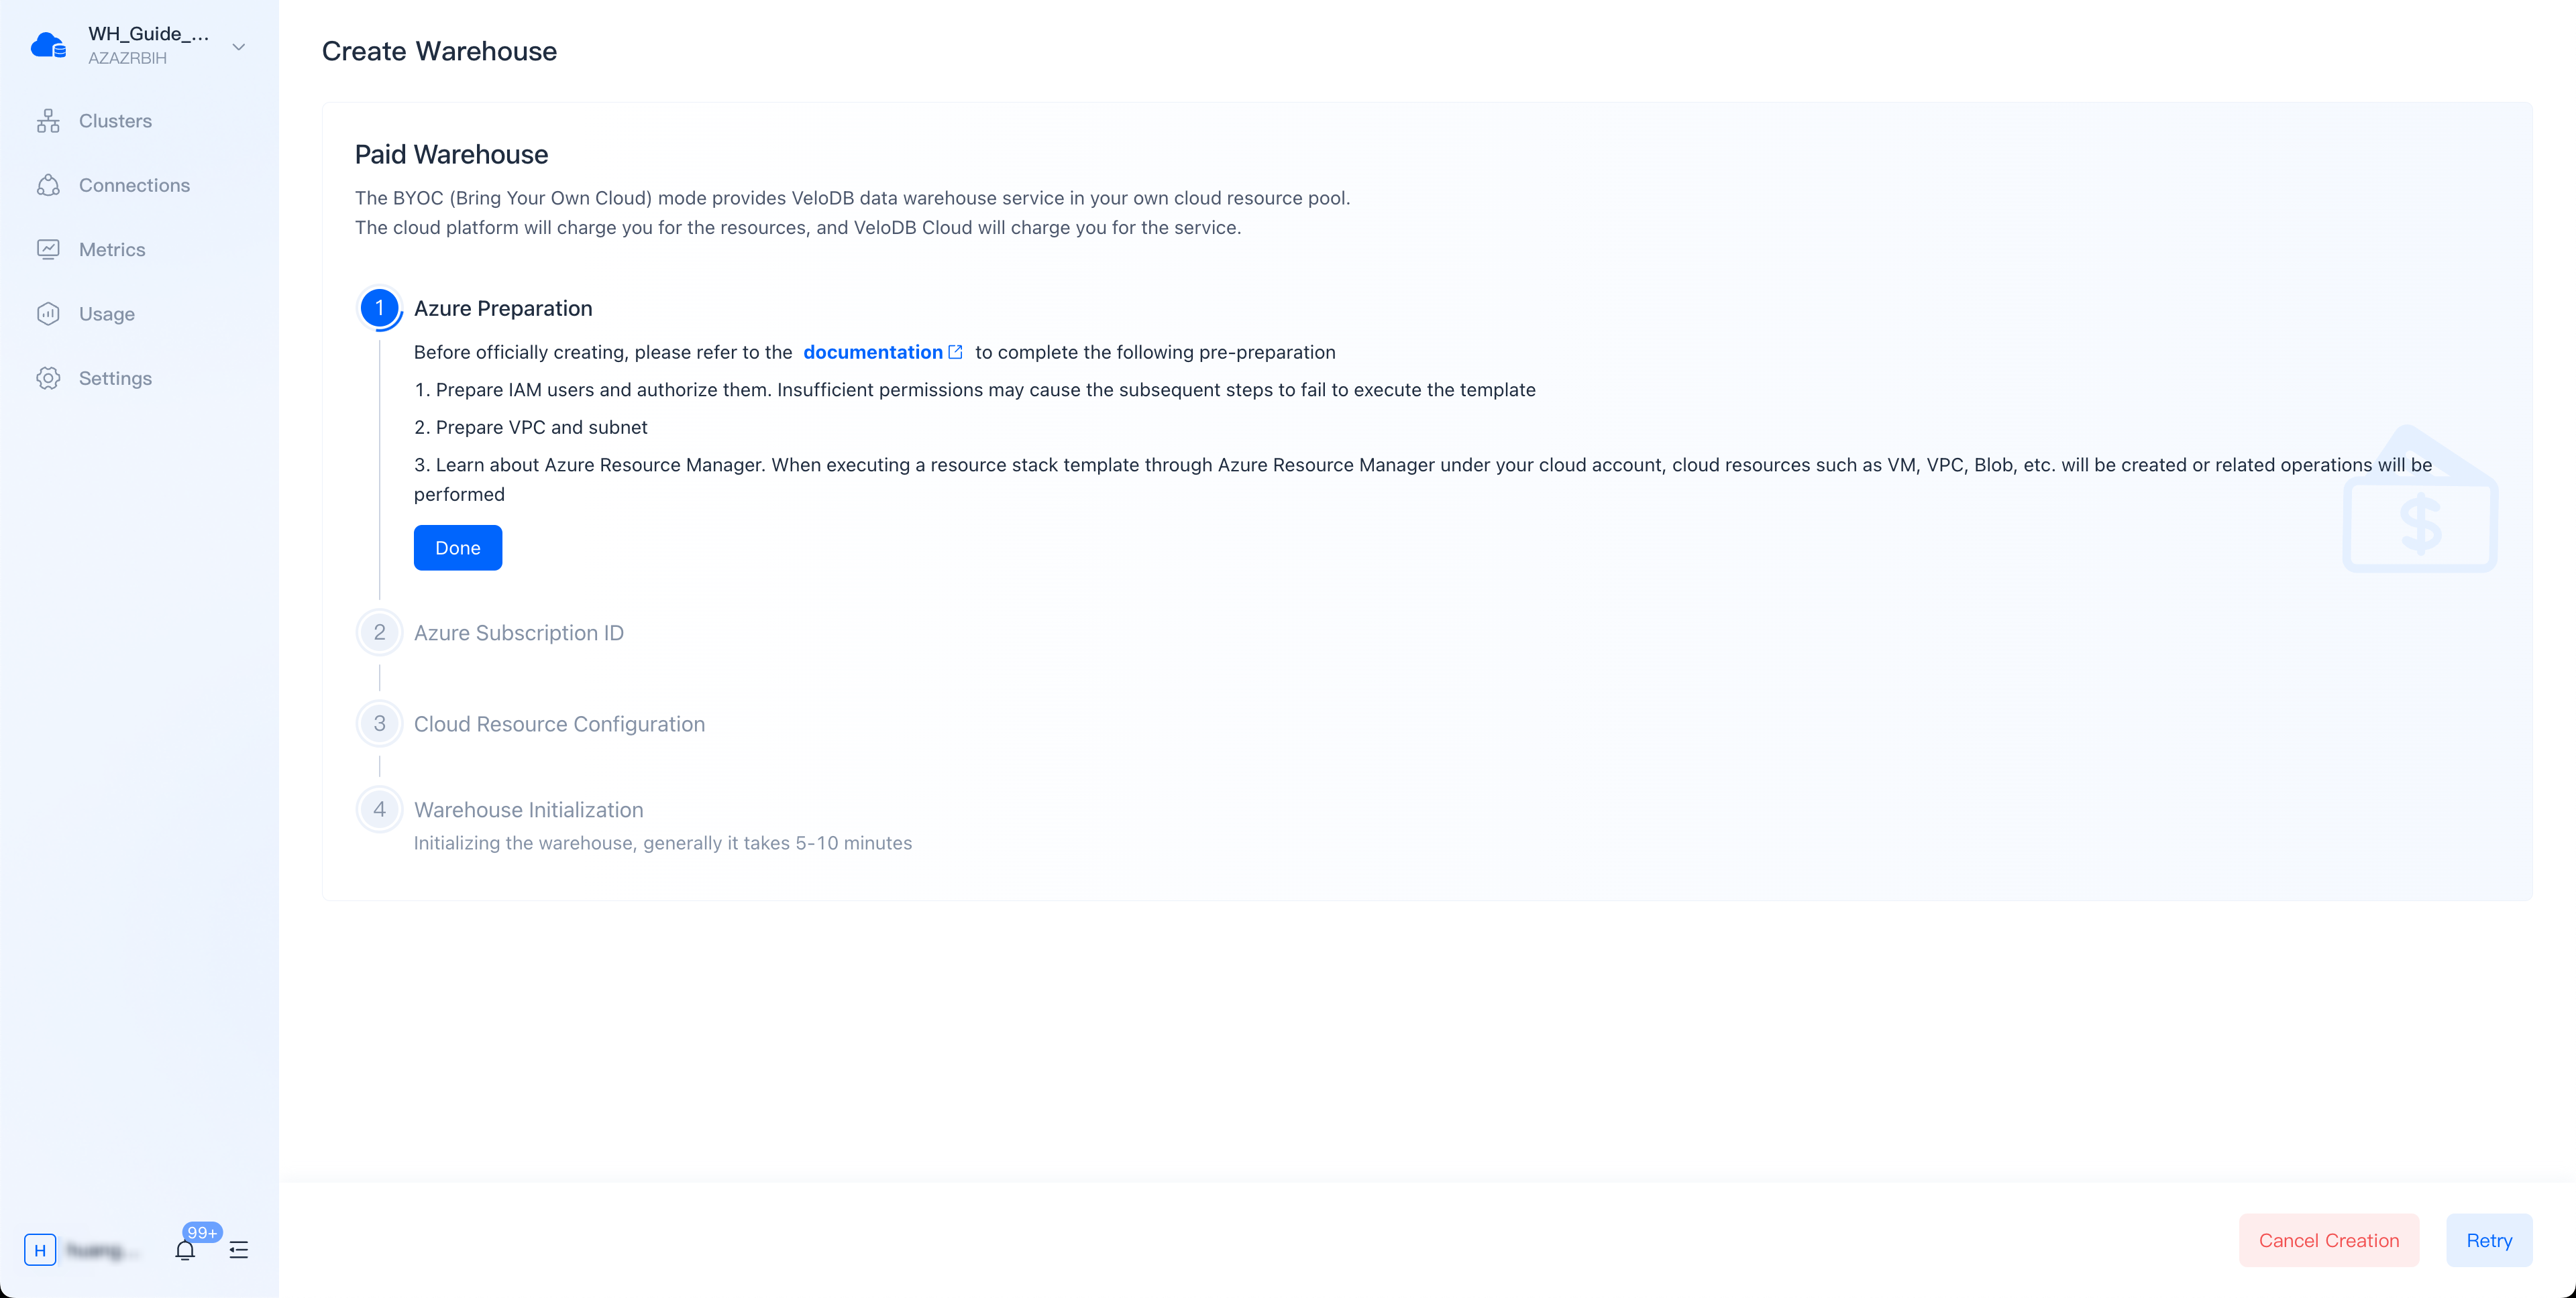2576x1298 pixels.
Task: Open the Metrics menu item
Action: click(x=112, y=250)
